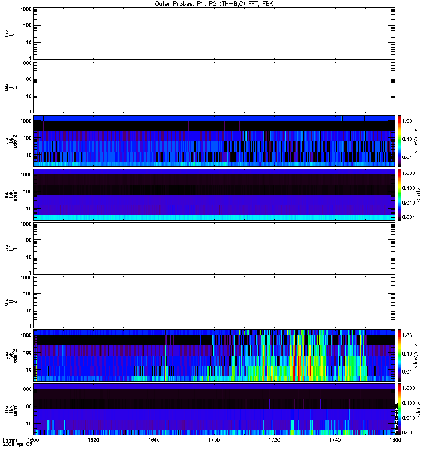Click the 0.001 value on thb scm1 colorbar
The image size is (428, 456).
(x=409, y=217)
